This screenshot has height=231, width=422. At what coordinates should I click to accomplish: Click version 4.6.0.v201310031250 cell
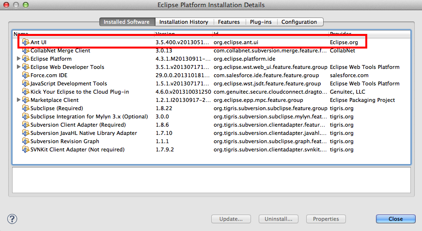coord(183,92)
